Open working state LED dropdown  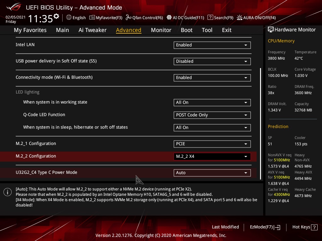(x=212, y=103)
